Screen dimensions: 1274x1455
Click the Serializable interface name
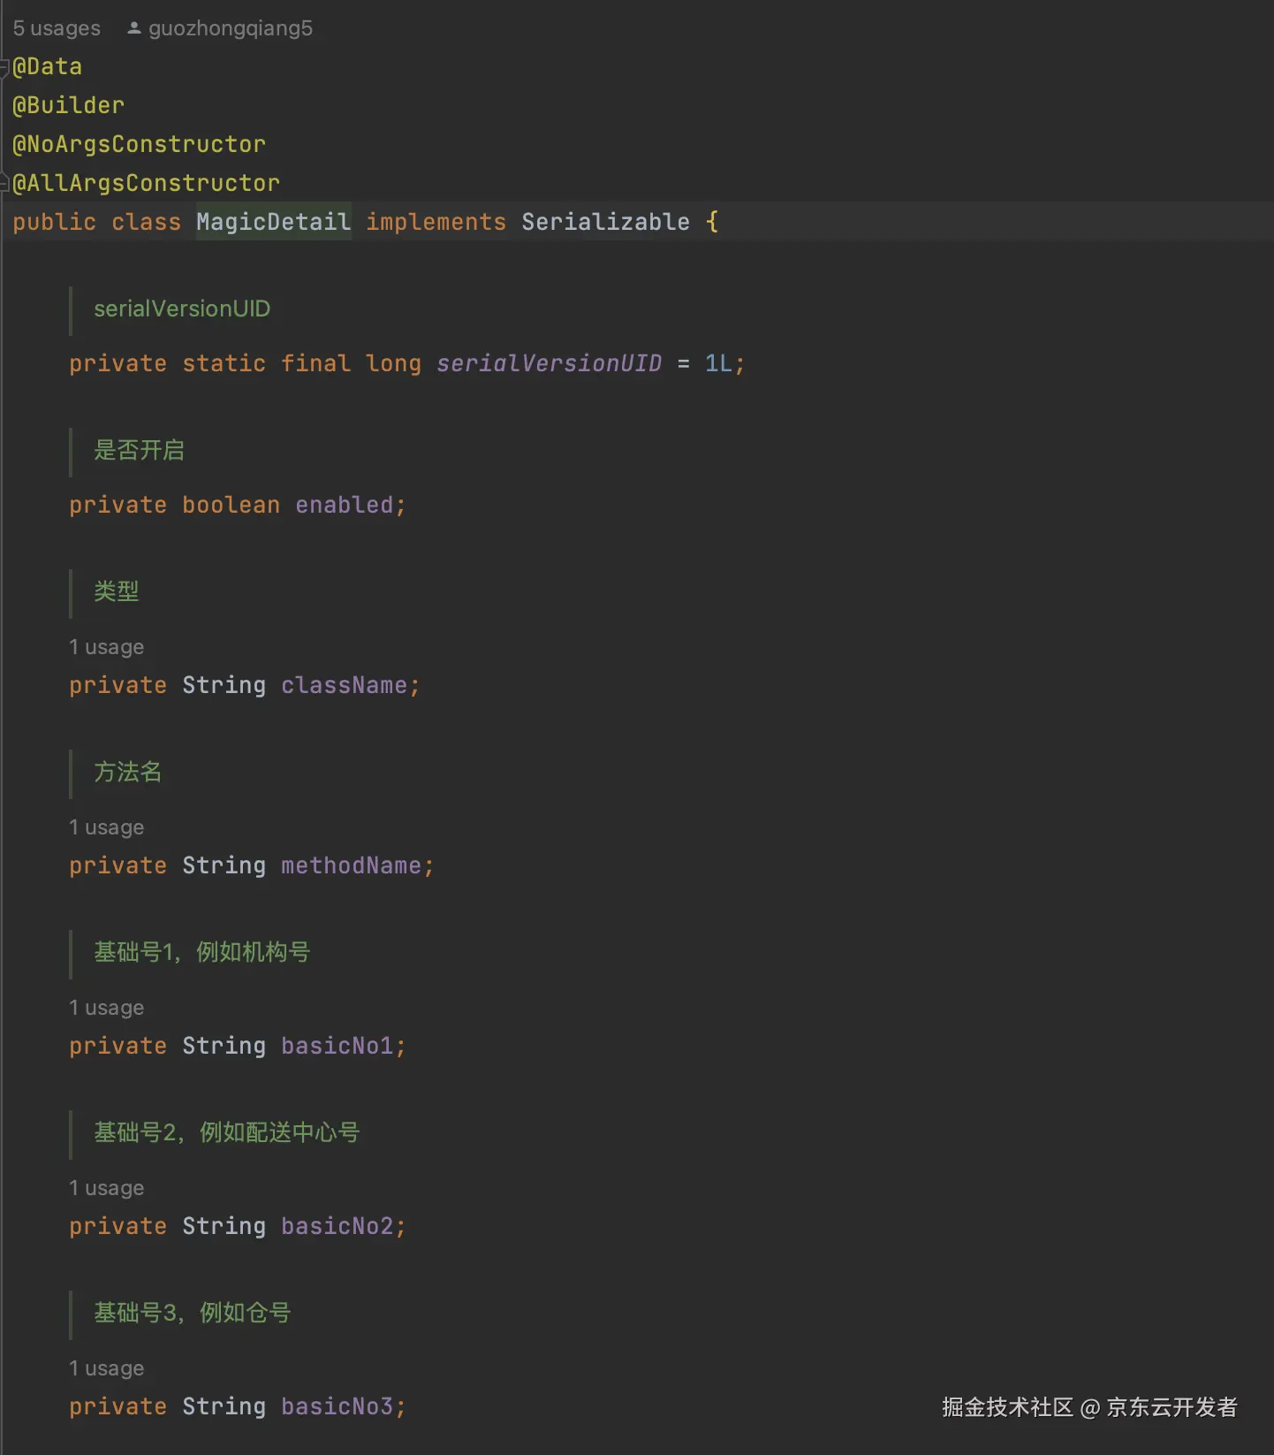[605, 222]
